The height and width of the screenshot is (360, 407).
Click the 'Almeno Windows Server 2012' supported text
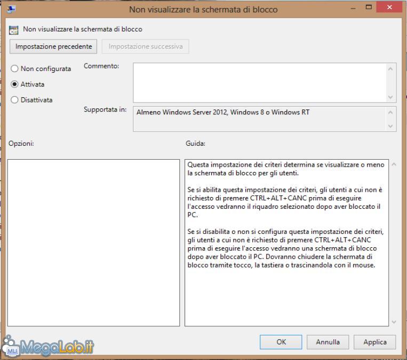coord(223,112)
